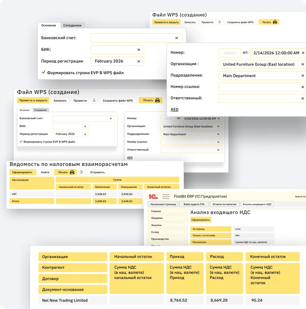Clear the Main Department field in the enlarged panel
The width and height of the screenshot is (306, 309).
pos(302,76)
